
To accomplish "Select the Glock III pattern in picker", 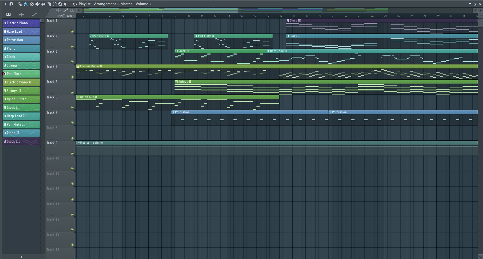I will click(21, 141).
